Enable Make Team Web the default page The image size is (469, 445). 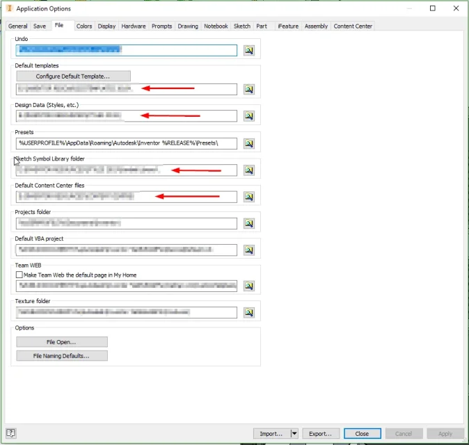(19, 275)
